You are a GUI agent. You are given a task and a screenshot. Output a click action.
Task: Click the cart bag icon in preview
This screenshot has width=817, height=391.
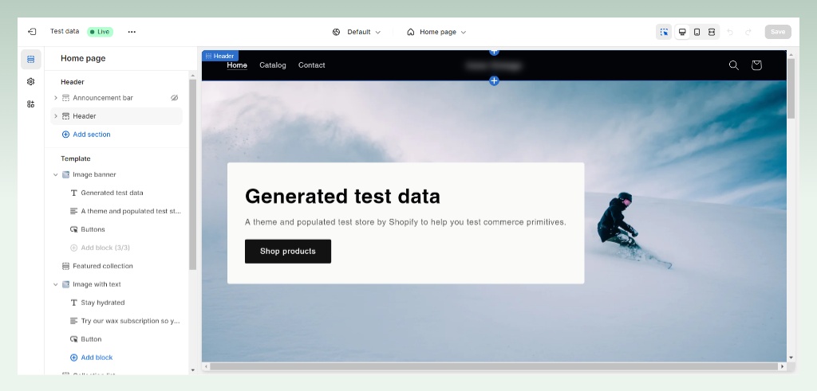click(756, 65)
